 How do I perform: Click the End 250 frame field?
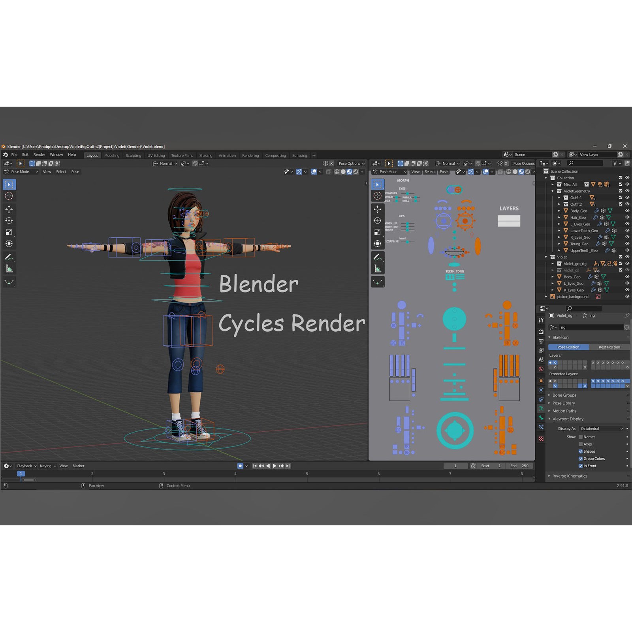[519, 466]
